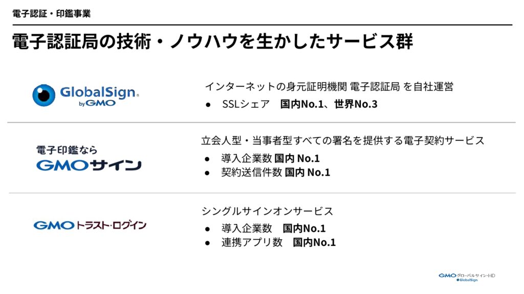This screenshot has height=294, width=524.
Task: Click the インターネットの身元証明機関 description line
Action: point(329,87)
